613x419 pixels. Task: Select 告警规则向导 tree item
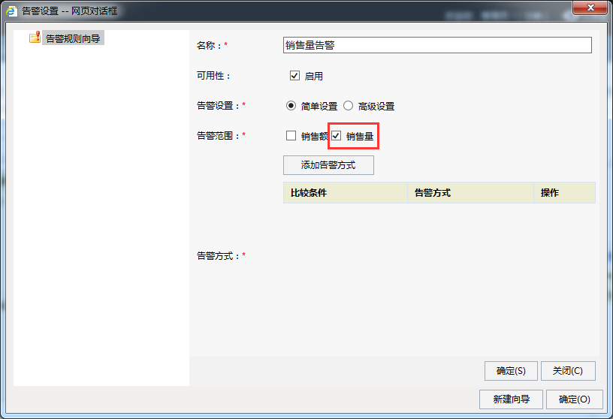tap(73, 38)
